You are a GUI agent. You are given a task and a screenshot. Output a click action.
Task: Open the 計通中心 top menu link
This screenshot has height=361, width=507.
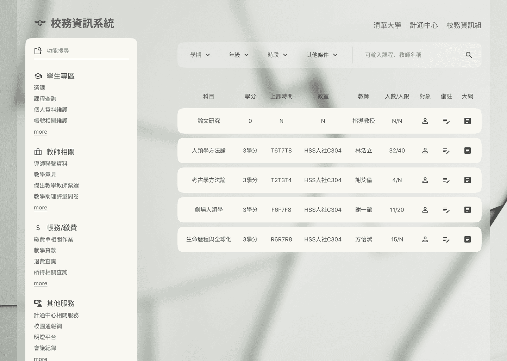424,25
